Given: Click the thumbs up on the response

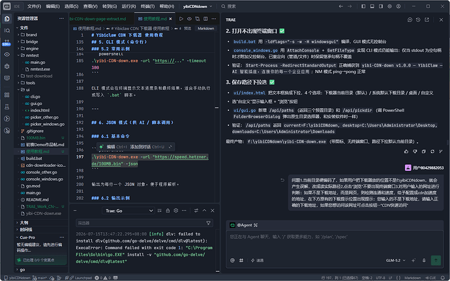Looking at the screenshot, I should click(406, 151).
